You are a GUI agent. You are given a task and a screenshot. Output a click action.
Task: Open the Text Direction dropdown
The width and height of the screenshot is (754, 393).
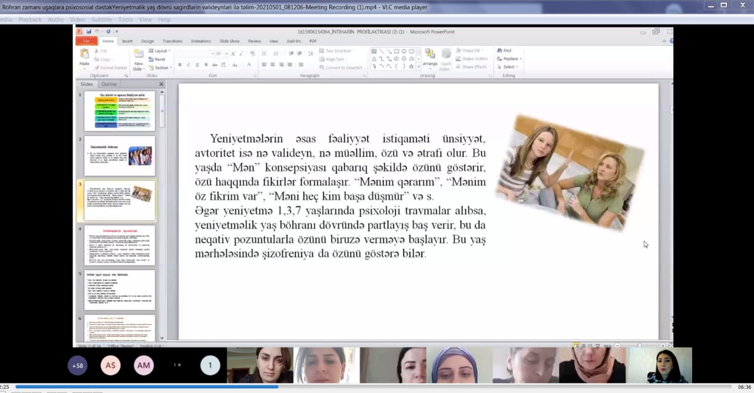(336, 51)
